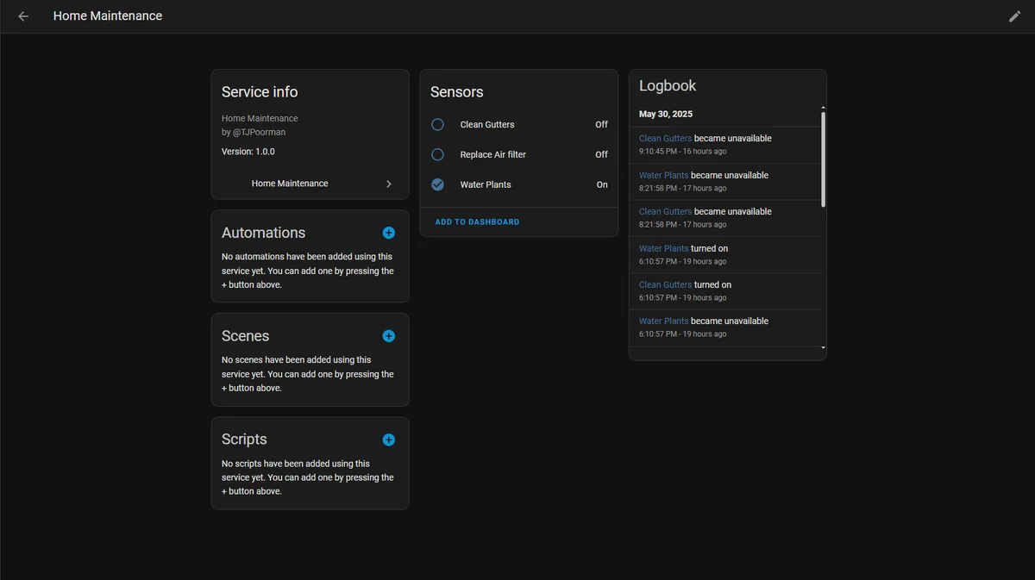Click the Scenes card heading

click(x=246, y=336)
